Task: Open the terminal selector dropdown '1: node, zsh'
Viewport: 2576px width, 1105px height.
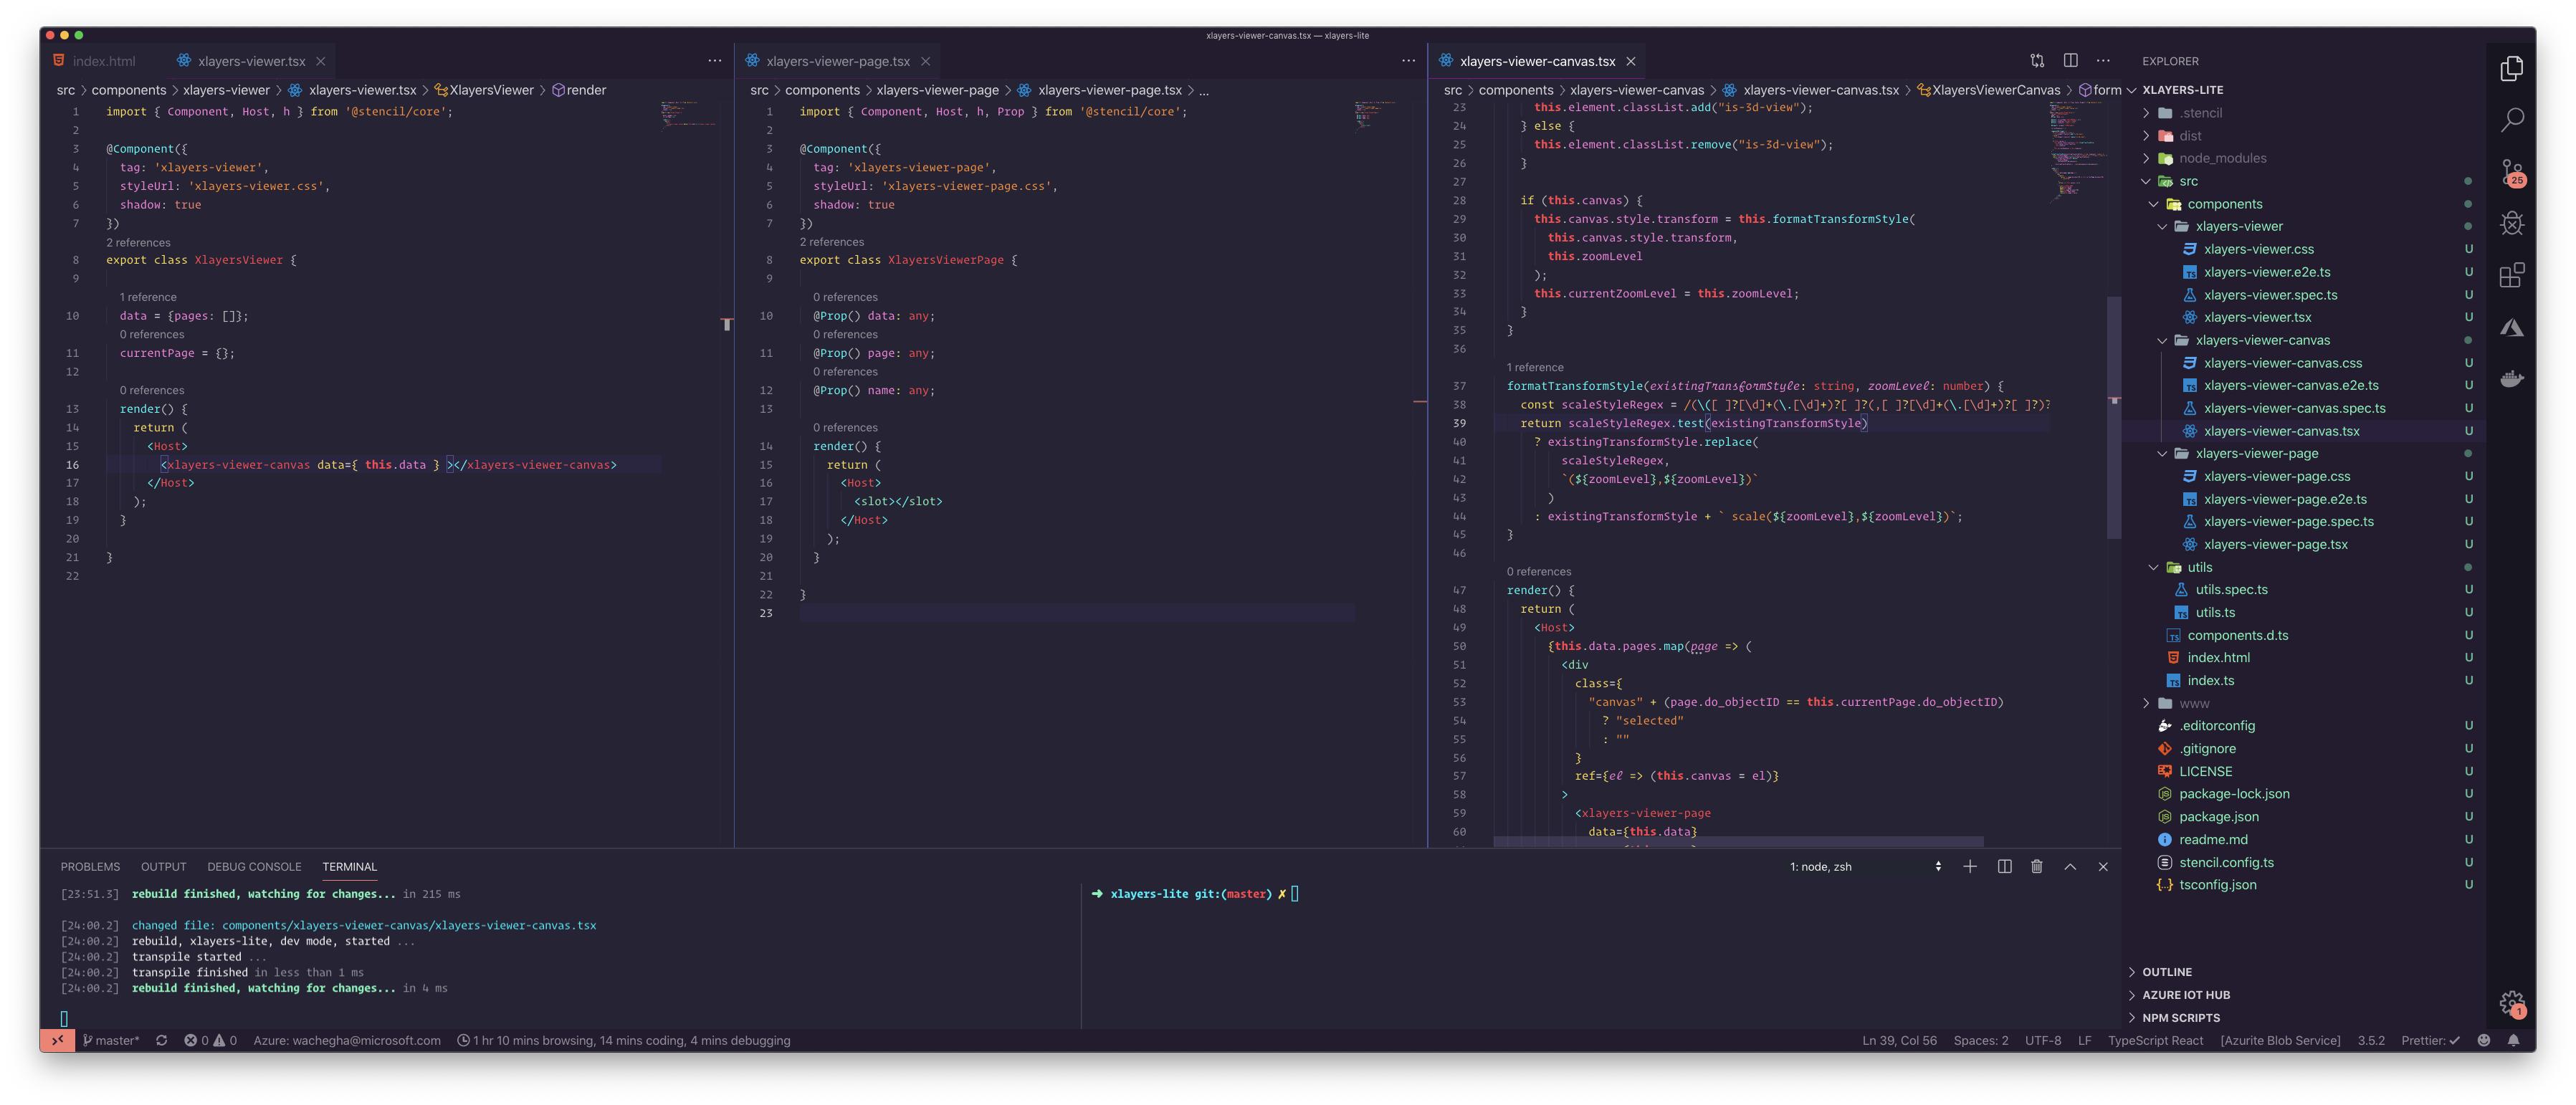Action: coord(1865,867)
